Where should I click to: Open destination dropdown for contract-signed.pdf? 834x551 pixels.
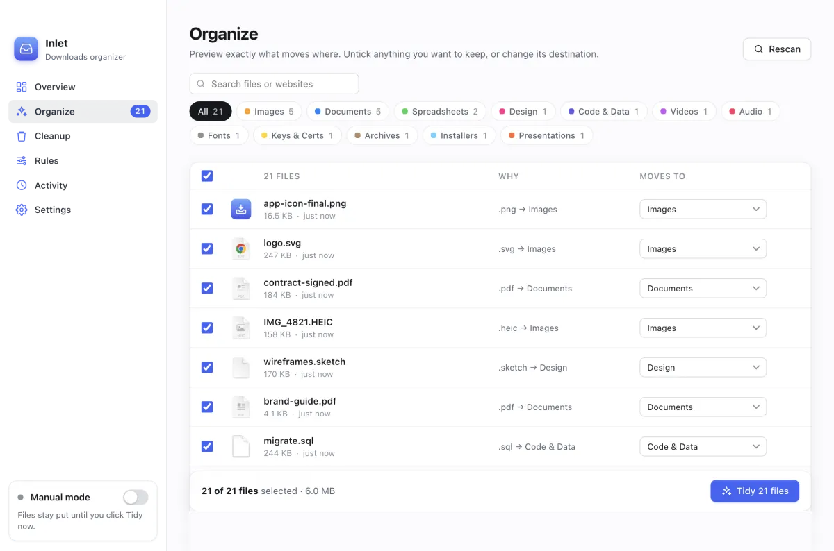pyautogui.click(x=703, y=288)
